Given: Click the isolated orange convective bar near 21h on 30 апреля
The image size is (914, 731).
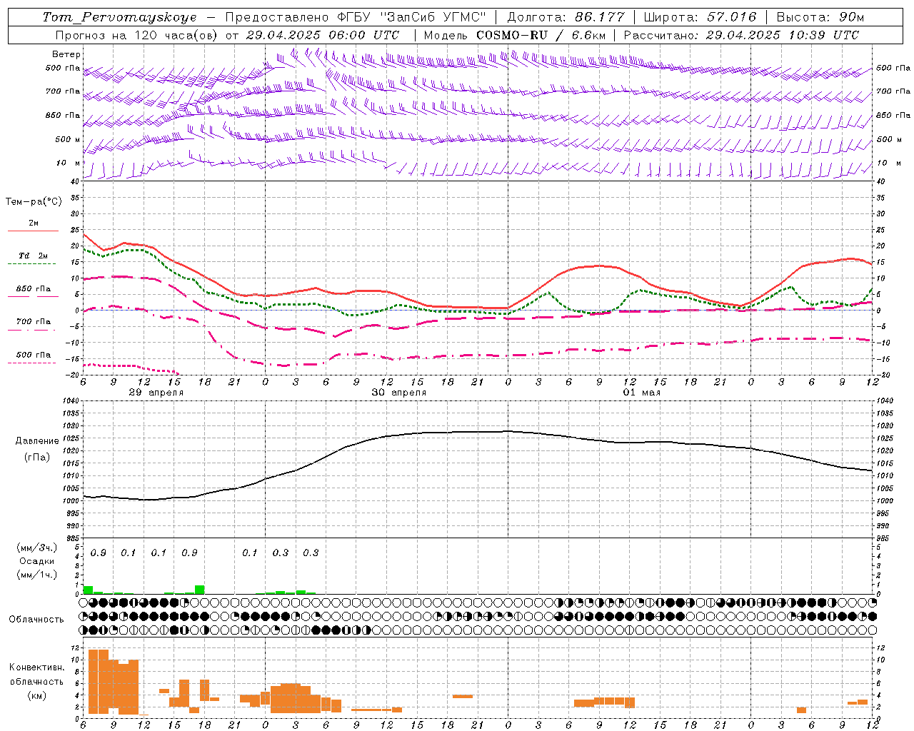Looking at the screenshot, I should click(x=463, y=696).
